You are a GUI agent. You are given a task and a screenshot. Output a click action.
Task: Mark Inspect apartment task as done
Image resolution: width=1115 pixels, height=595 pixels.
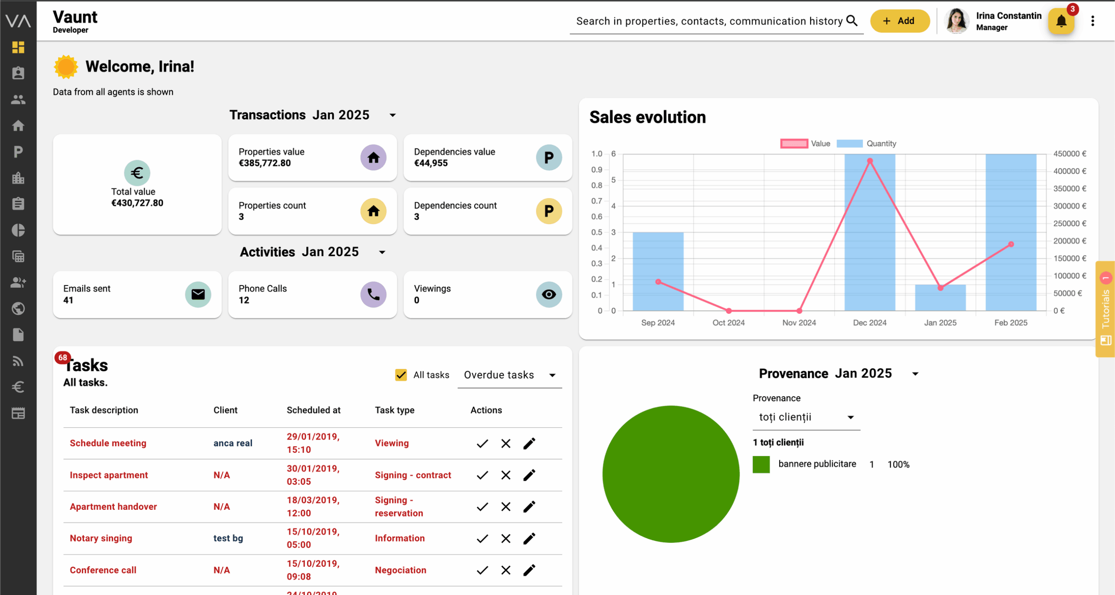[x=482, y=475]
